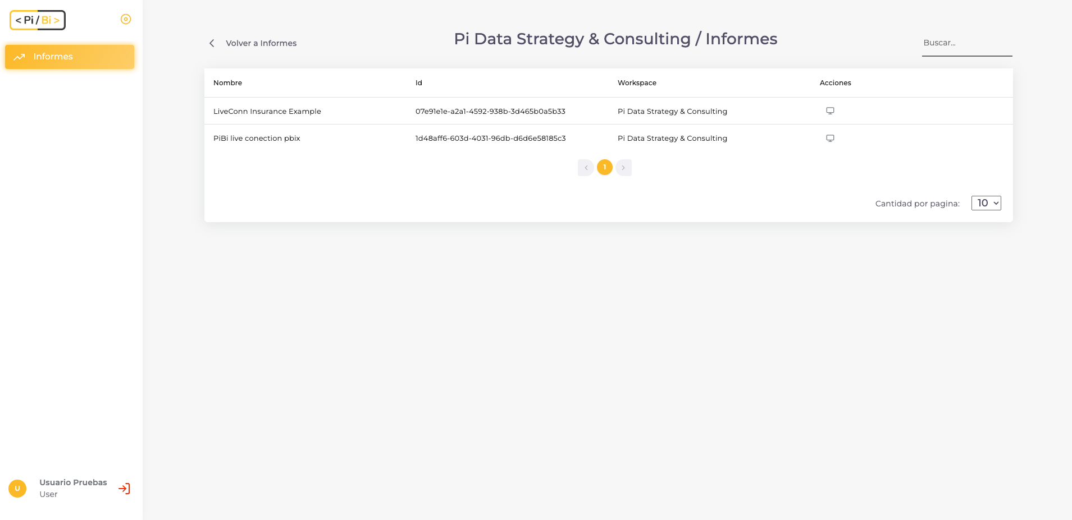
Task: Click the back chevron arrow icon
Action: [212, 43]
